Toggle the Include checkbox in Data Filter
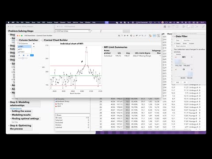This screenshot has width=212, height=159. click(190, 44)
